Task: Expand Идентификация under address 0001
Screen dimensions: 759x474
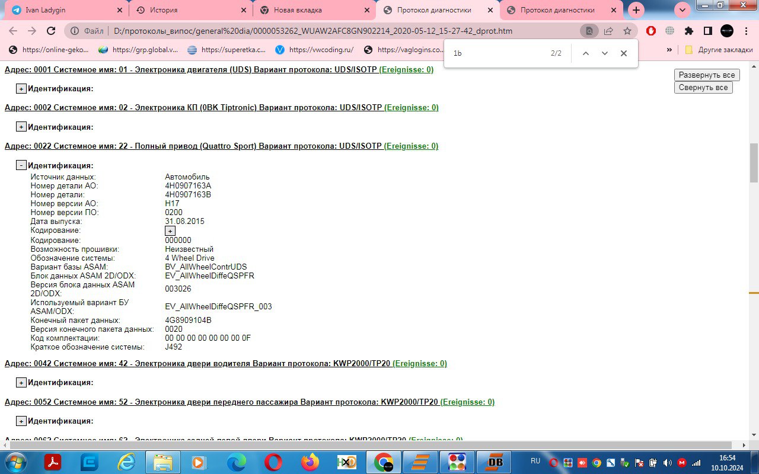Action: point(21,89)
